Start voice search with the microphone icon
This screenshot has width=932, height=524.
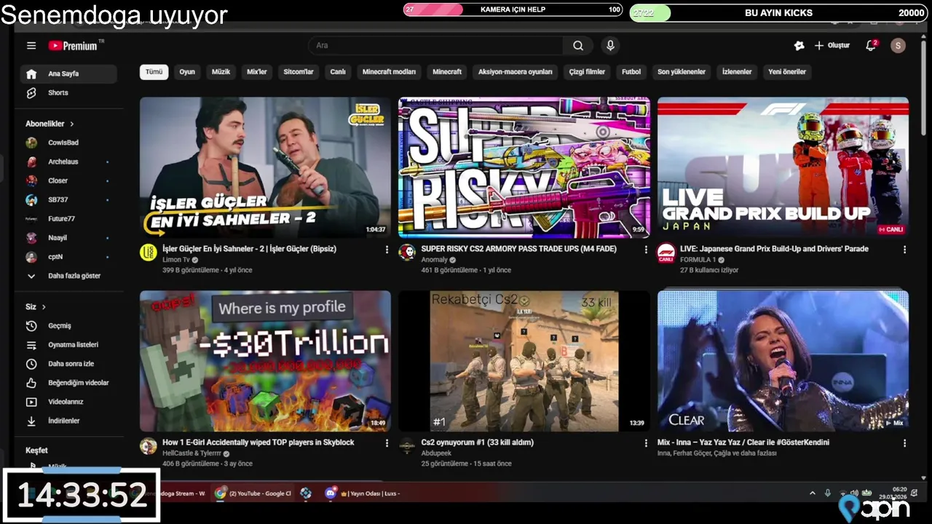[610, 45]
